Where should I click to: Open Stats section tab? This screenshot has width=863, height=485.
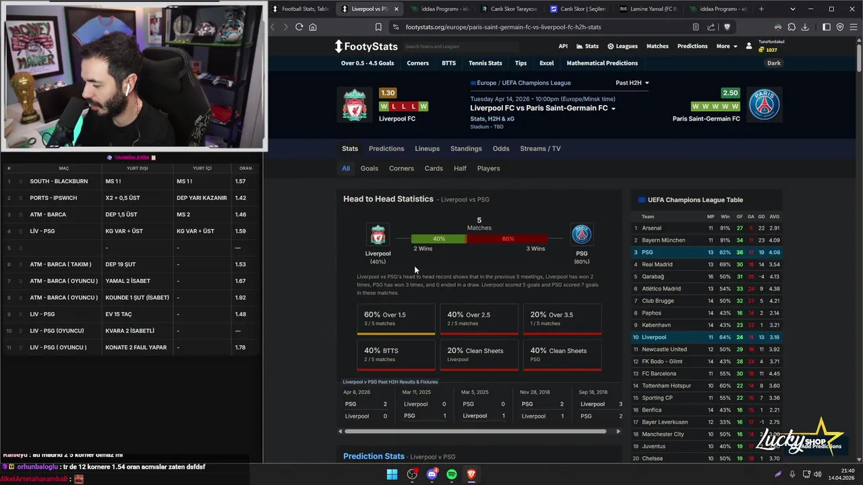click(350, 149)
